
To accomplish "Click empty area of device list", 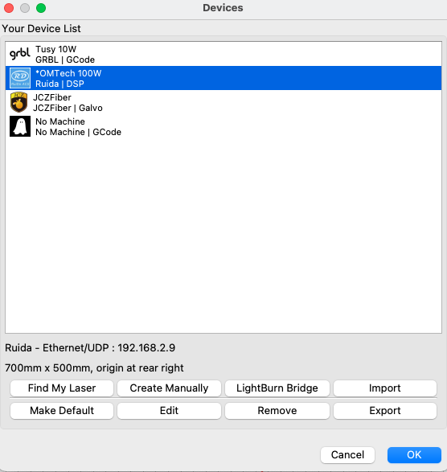I will pyautogui.click(x=223, y=235).
